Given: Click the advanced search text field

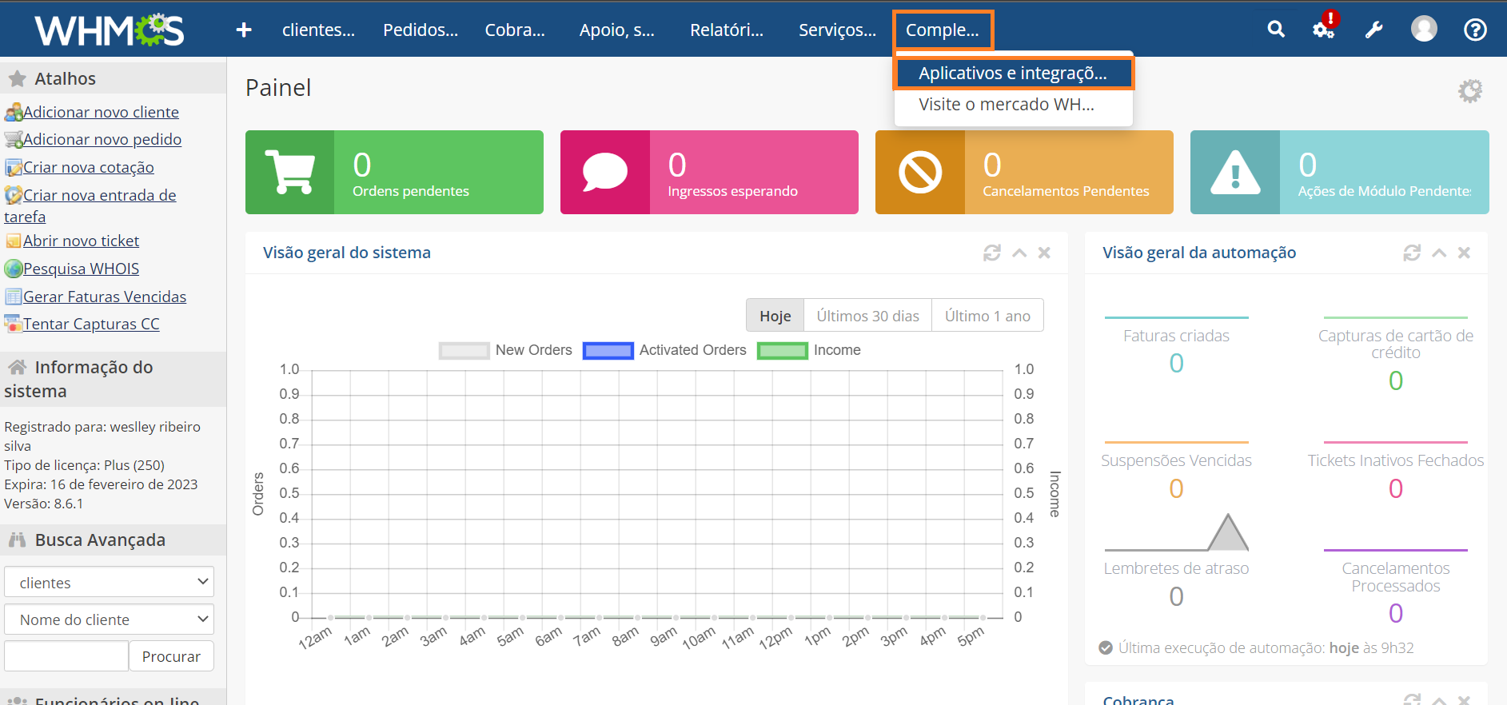Looking at the screenshot, I should pos(66,656).
